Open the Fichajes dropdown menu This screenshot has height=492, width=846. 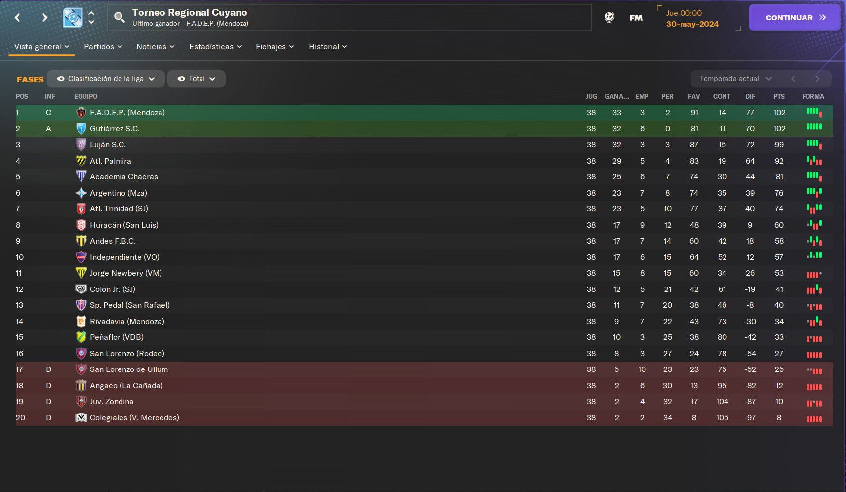tap(275, 47)
